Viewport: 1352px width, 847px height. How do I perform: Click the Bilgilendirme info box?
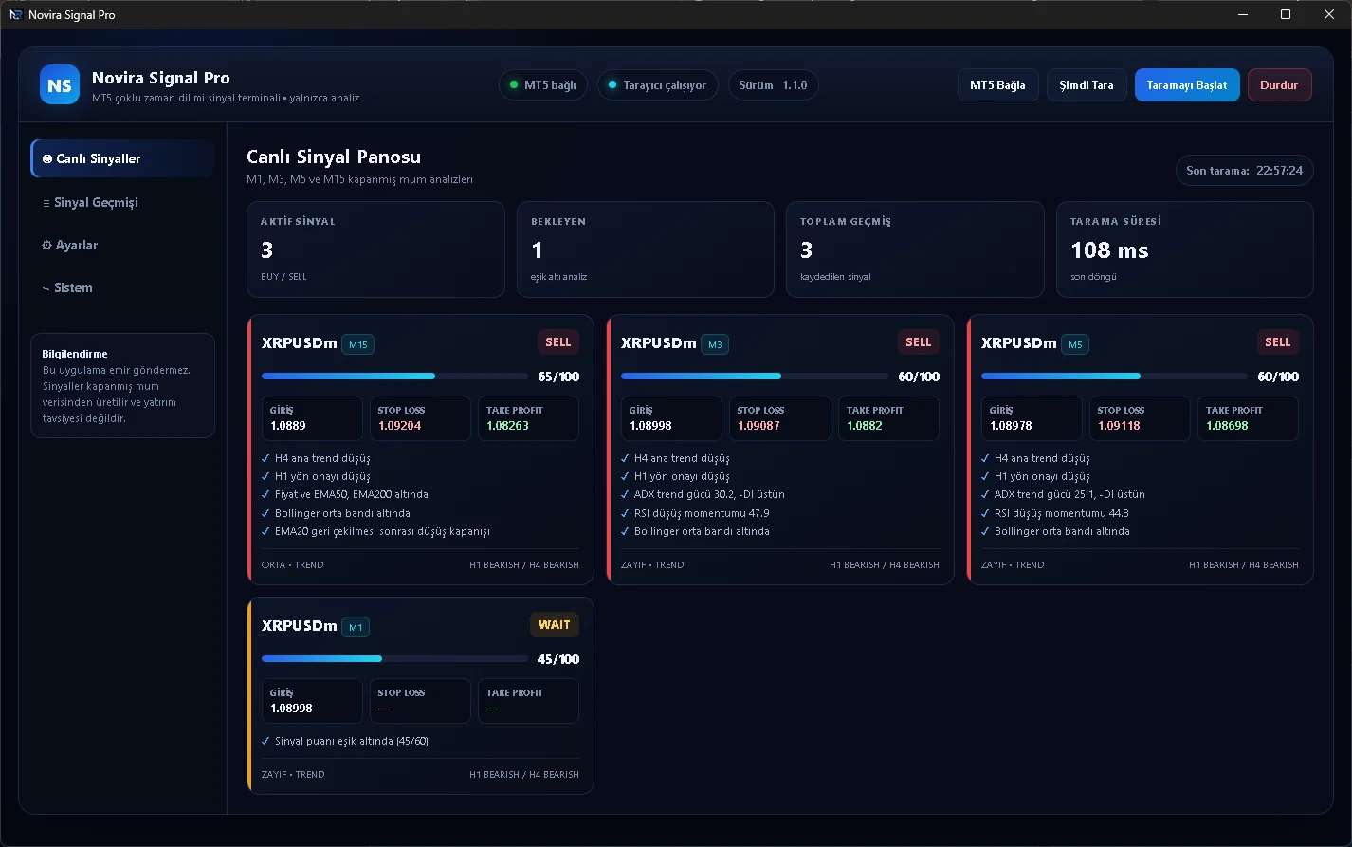pos(123,385)
